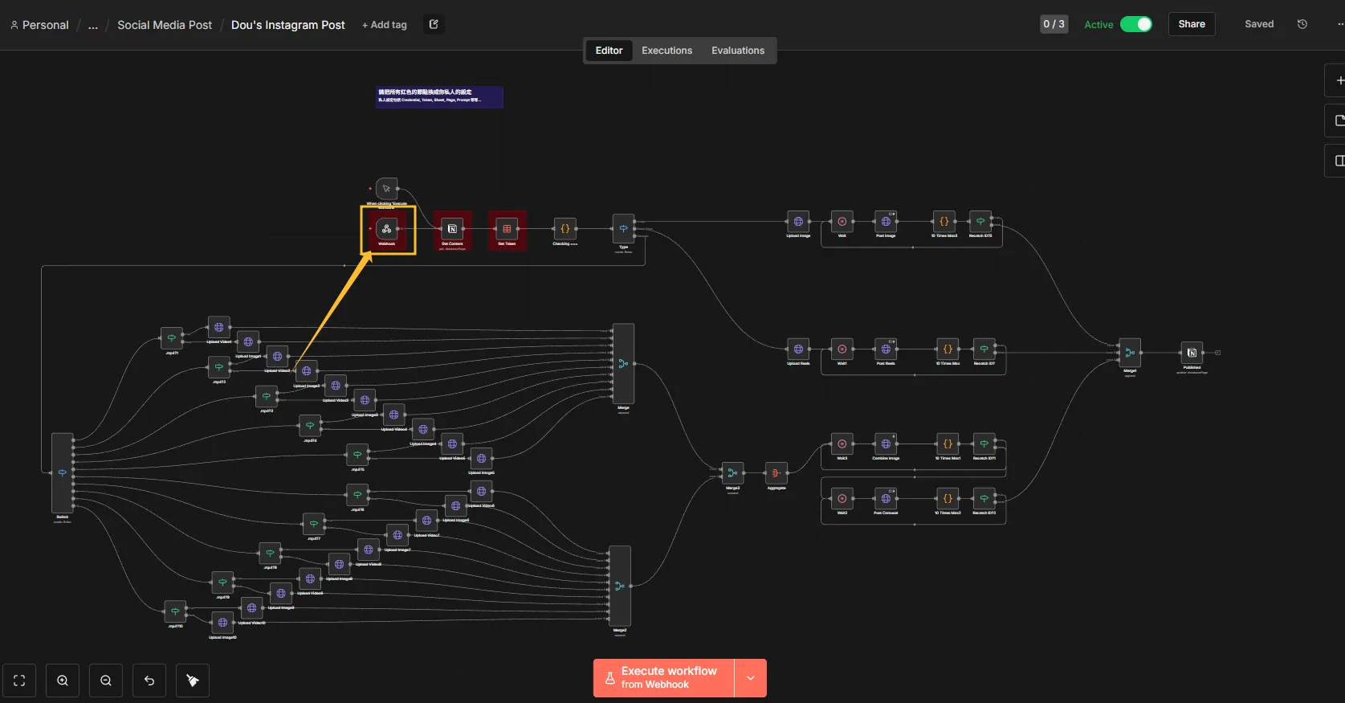Click the zoom in magnifier icon
The width and height of the screenshot is (1345, 703).
point(63,681)
